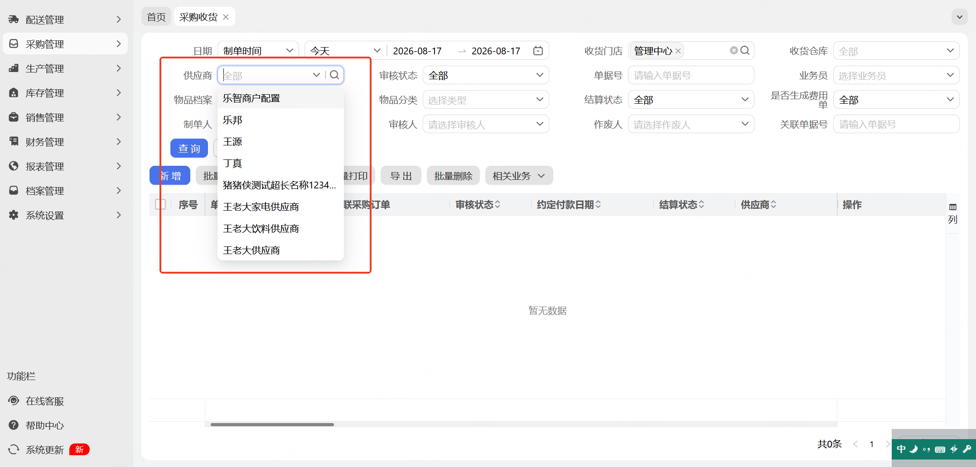
Task: Sort by 审核状态 column arrows
Action: [x=498, y=205]
